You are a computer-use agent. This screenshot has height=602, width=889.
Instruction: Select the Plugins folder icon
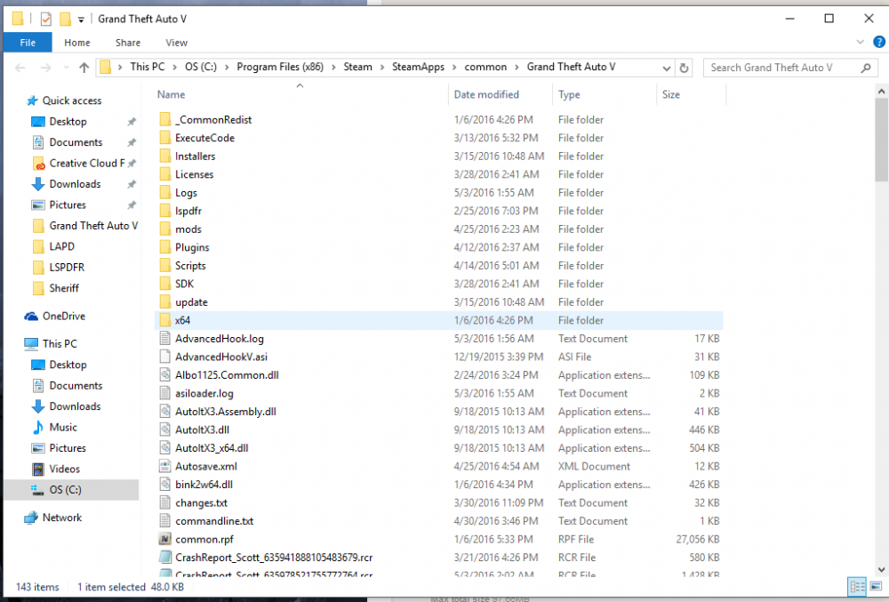coord(165,247)
